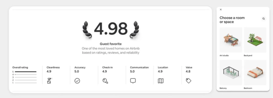This screenshot has height=98, width=273.
Task: Click the right laurel leaf icon
Action: point(135,30)
